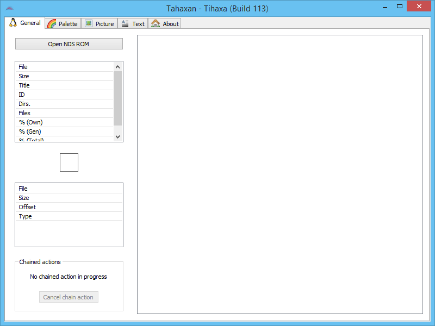Select the % (Own) row
The image size is (435, 326).
point(64,122)
